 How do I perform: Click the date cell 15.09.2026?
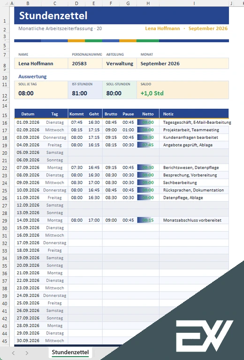click(x=28, y=228)
